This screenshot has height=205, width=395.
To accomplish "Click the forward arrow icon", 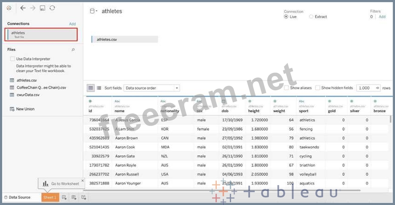I will tap(32, 8).
